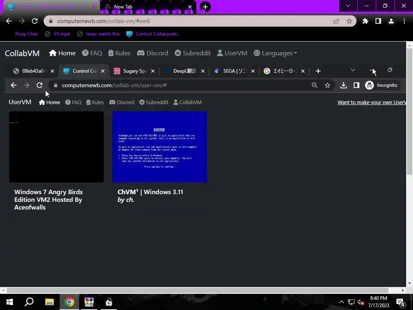
Task: Bookmark the page using the VM address bar star
Action: [x=327, y=85]
